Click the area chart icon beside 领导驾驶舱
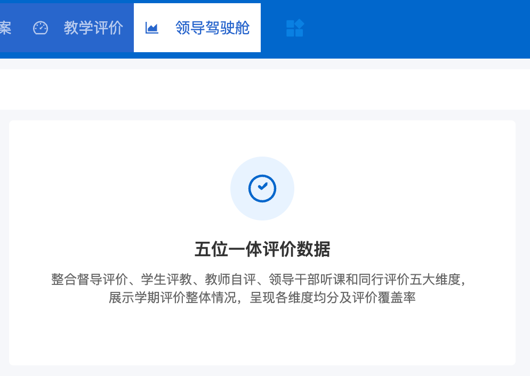The height and width of the screenshot is (376, 530). click(151, 28)
